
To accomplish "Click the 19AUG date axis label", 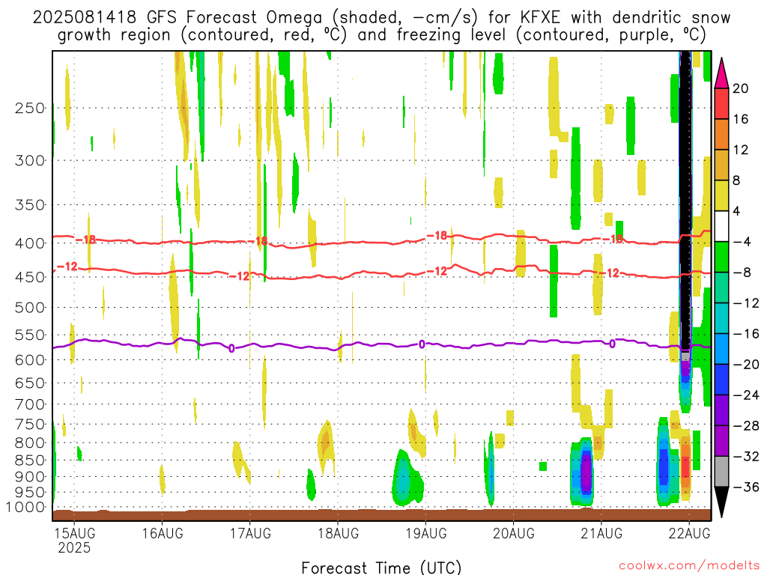I will [426, 532].
